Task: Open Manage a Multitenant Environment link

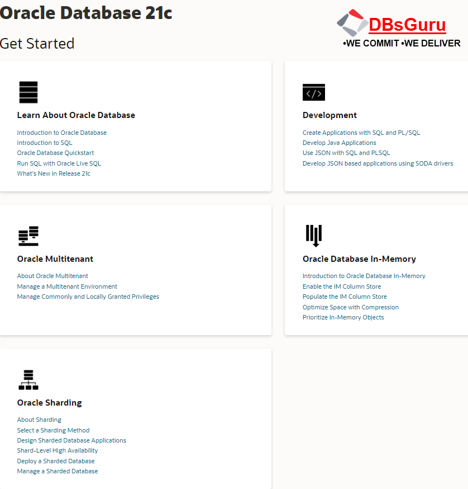Action: pyautogui.click(x=67, y=286)
